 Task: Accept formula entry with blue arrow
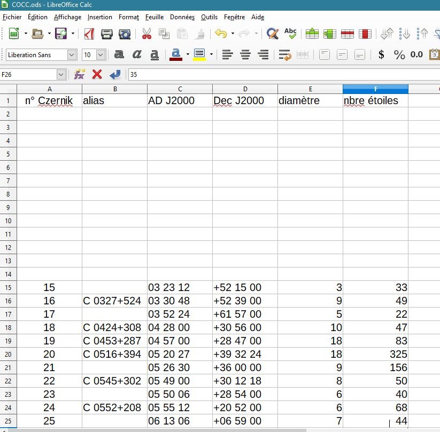pos(114,74)
